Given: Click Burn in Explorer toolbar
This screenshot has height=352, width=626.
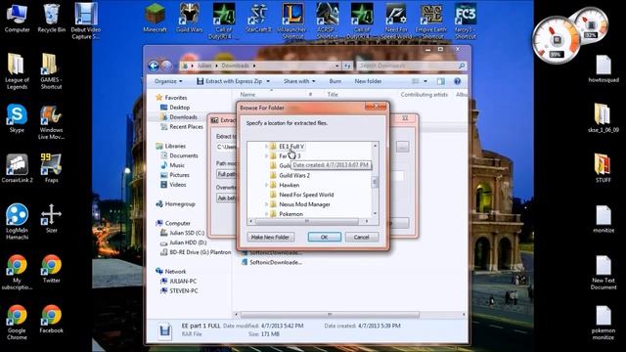Looking at the screenshot, I should 335,81.
